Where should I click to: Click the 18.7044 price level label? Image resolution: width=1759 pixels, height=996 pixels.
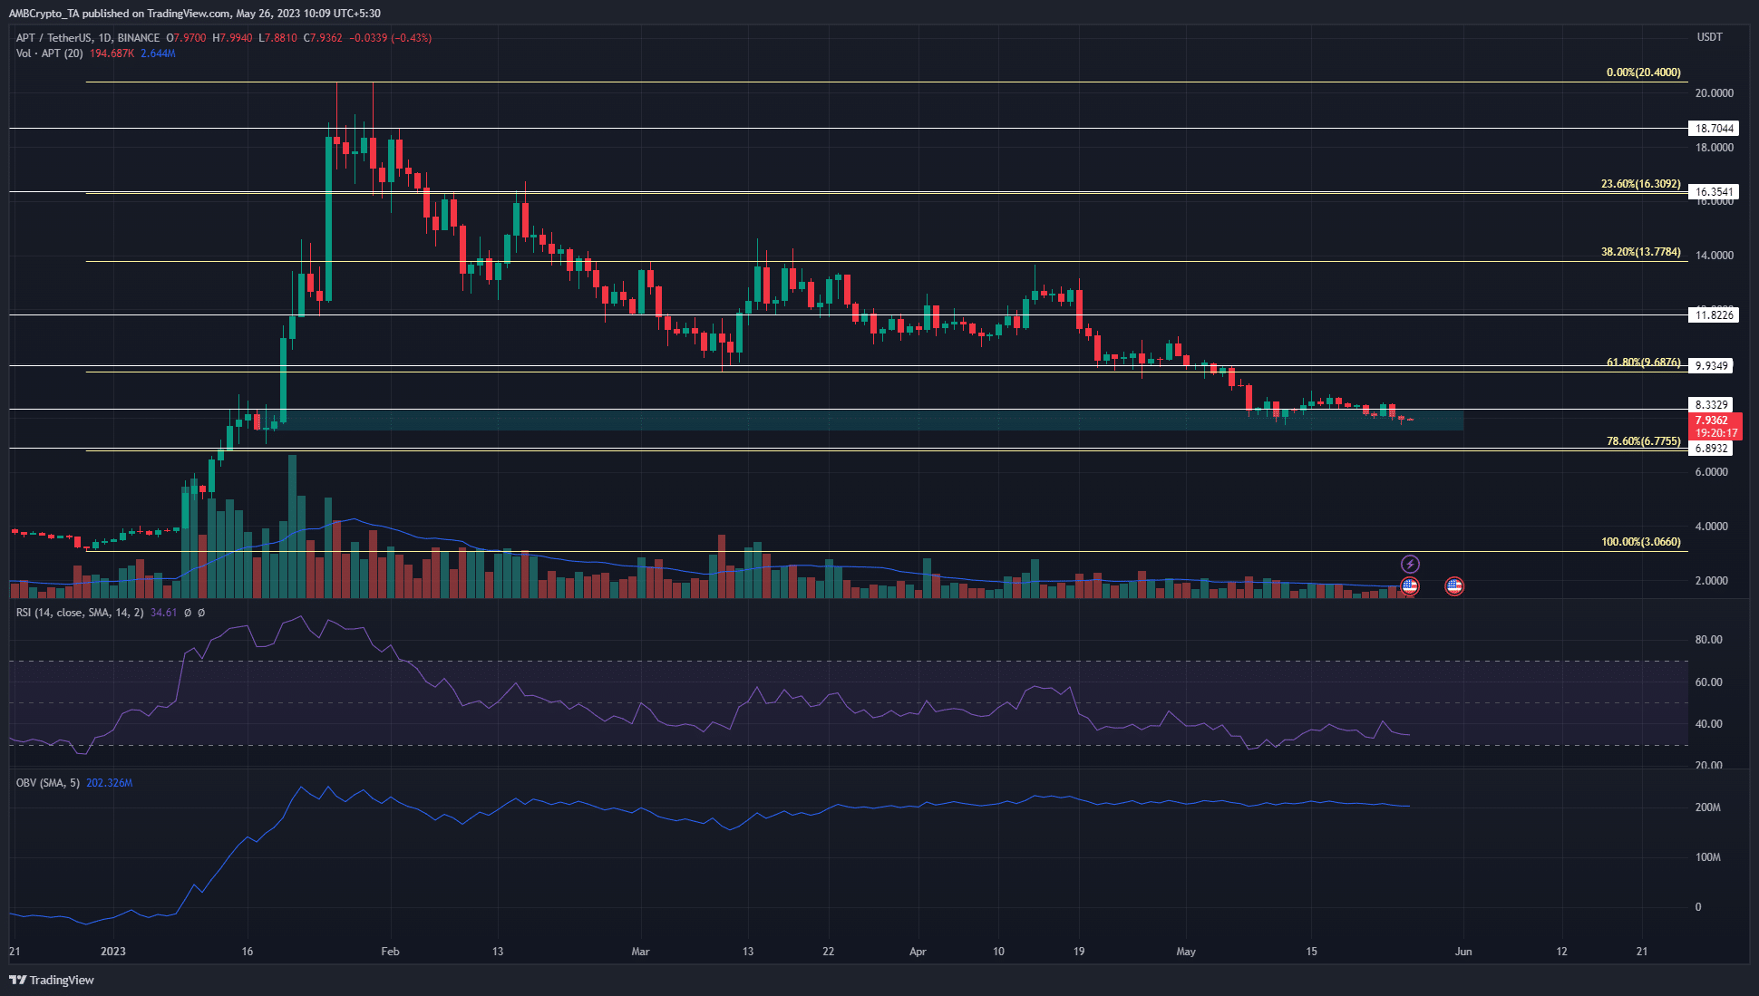point(1715,129)
